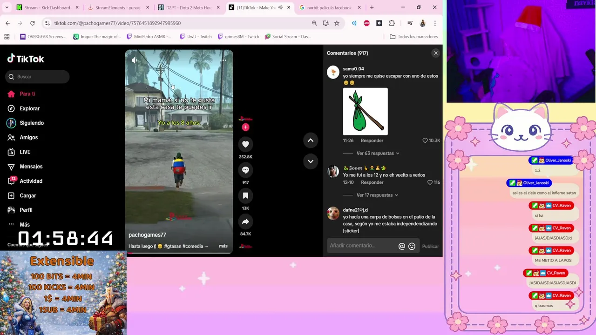Screen dimensions: 596x335
Task: Reply to the Zoom user's comment
Action: [372, 182]
